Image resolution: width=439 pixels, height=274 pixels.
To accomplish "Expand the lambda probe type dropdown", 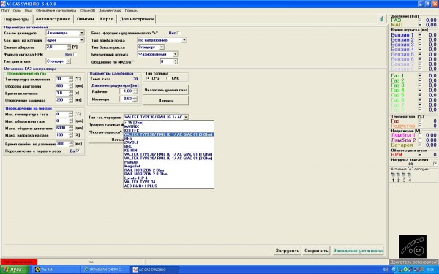I will click(x=184, y=40).
